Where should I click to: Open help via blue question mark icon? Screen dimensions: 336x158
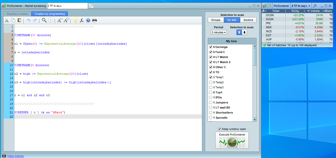coord(88,20)
